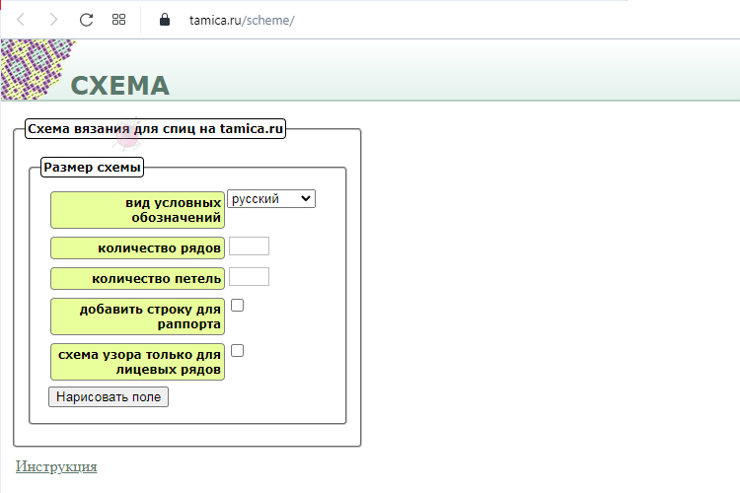Click the Размер схемы group title
The image size is (740, 493).
coord(93,168)
